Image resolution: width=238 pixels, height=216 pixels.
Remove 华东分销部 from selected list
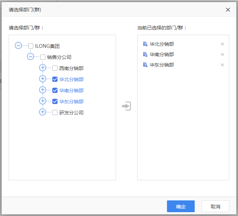click(222, 65)
